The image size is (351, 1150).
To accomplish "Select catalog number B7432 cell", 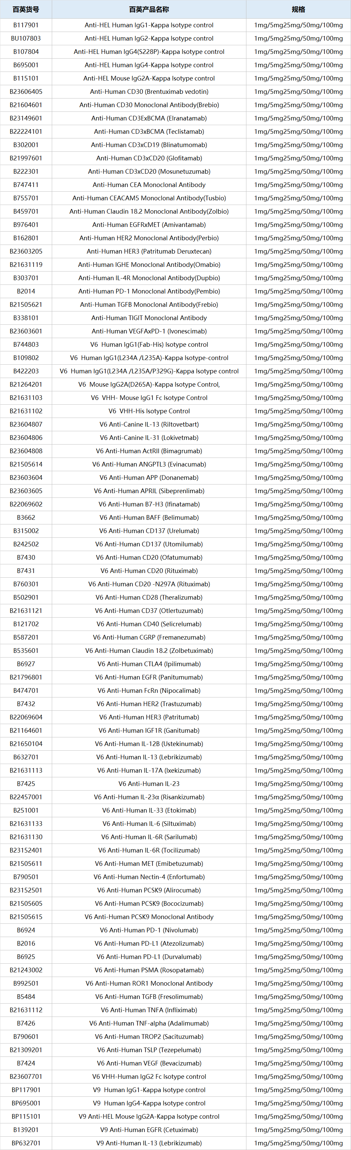I will [x=26, y=704].
